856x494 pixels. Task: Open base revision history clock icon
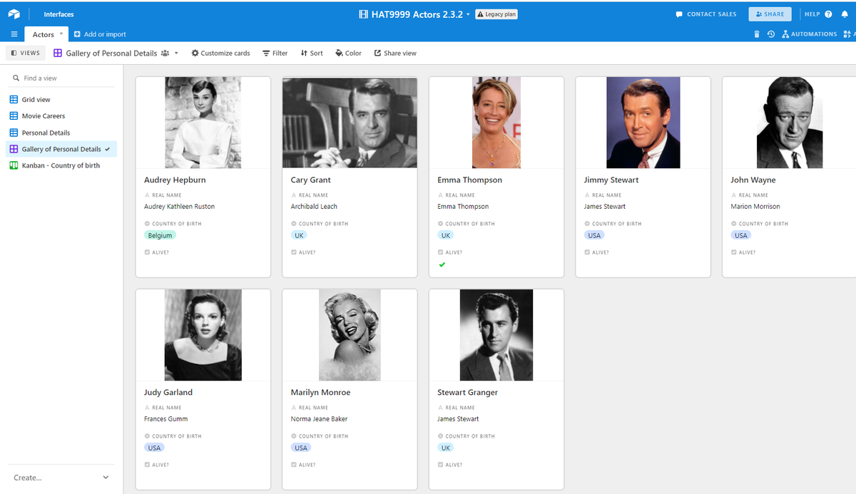click(771, 34)
